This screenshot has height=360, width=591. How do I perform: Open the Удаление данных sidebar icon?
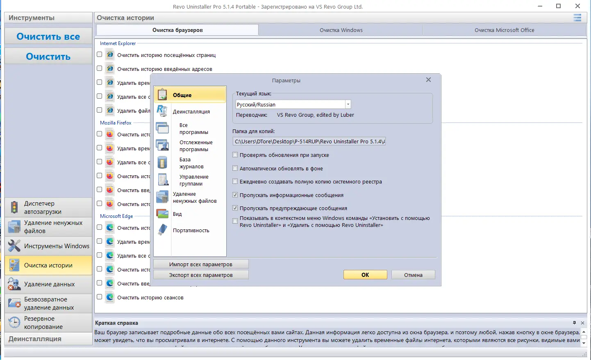coord(14,284)
